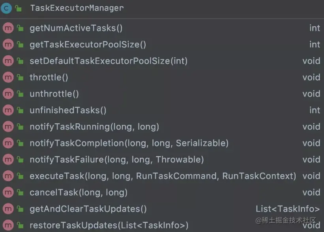Select the notifyTaskFailure method row
Image resolution: width=324 pixels, height=232 pixels.
[116, 160]
